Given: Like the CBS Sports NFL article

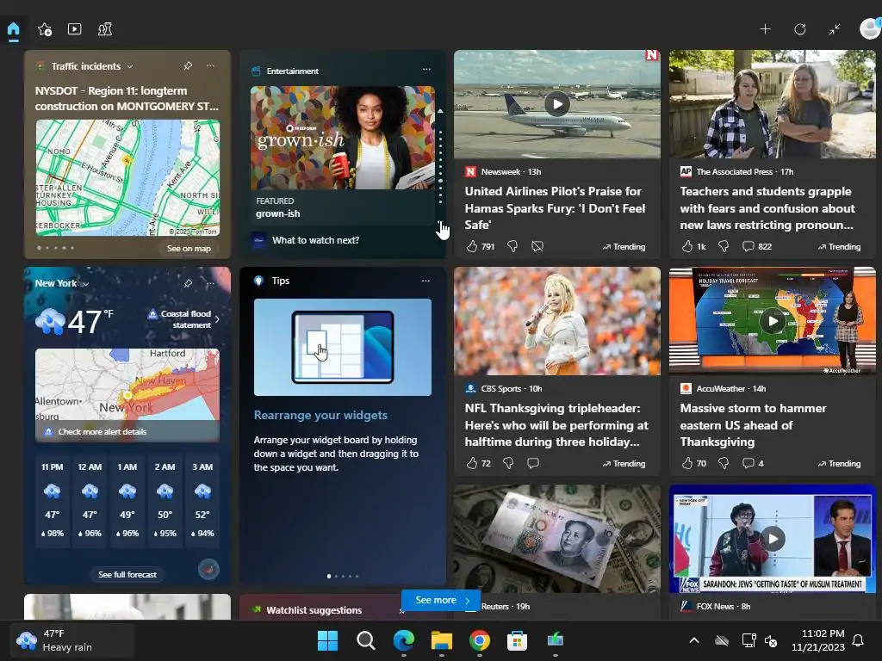Looking at the screenshot, I should tap(471, 463).
